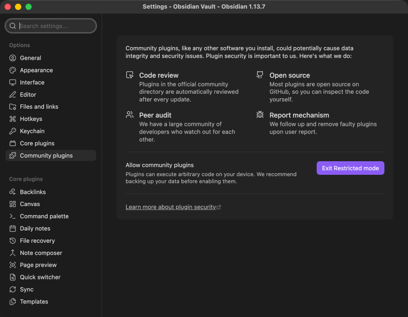Screen dimensions: 408x317
Task: Click the Options section header
Action: [x=19, y=45]
